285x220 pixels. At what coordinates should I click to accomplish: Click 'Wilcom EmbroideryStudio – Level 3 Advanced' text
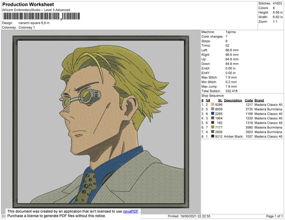tap(36, 10)
